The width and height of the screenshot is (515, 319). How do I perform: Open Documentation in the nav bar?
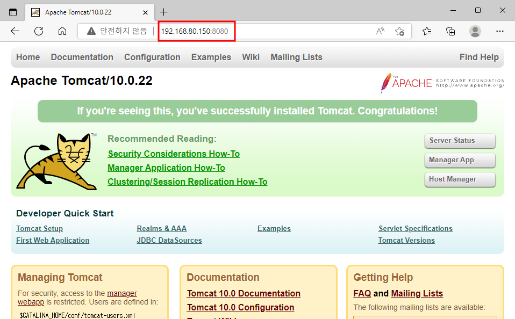click(x=82, y=57)
